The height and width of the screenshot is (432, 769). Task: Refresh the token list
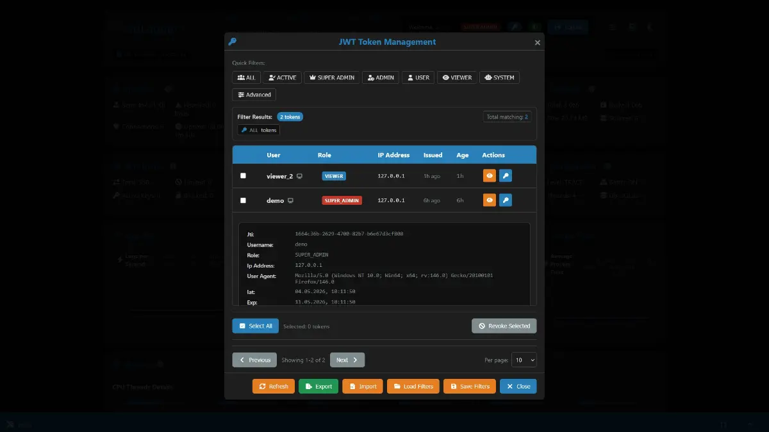pos(274,387)
